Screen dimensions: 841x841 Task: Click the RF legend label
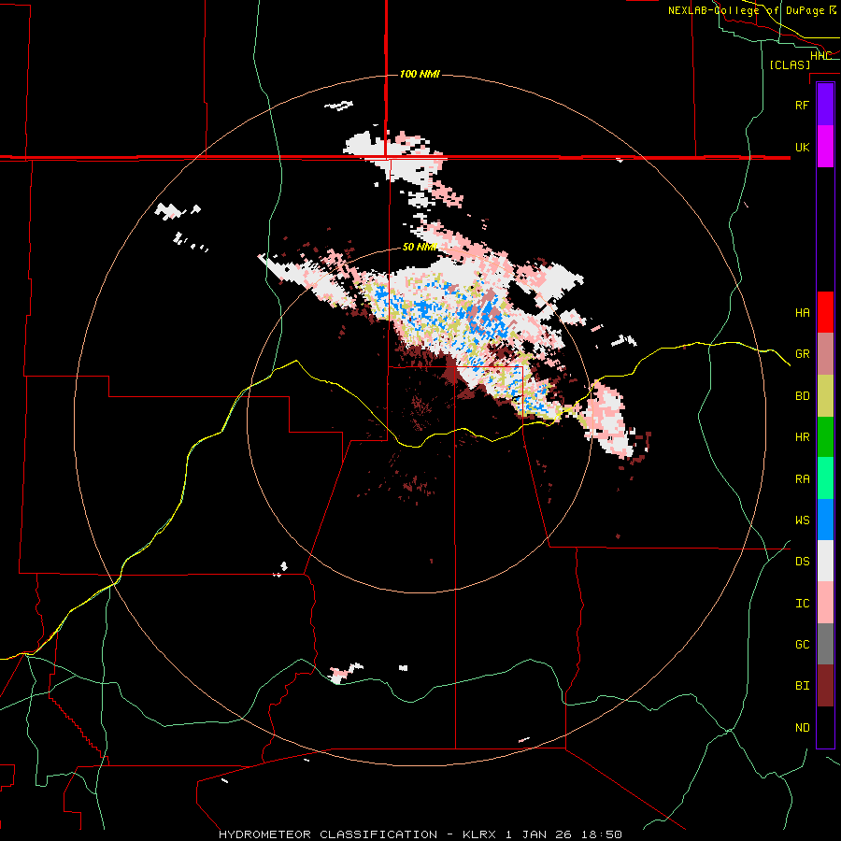[802, 105]
